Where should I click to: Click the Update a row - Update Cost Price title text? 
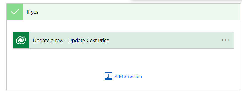[71, 40]
